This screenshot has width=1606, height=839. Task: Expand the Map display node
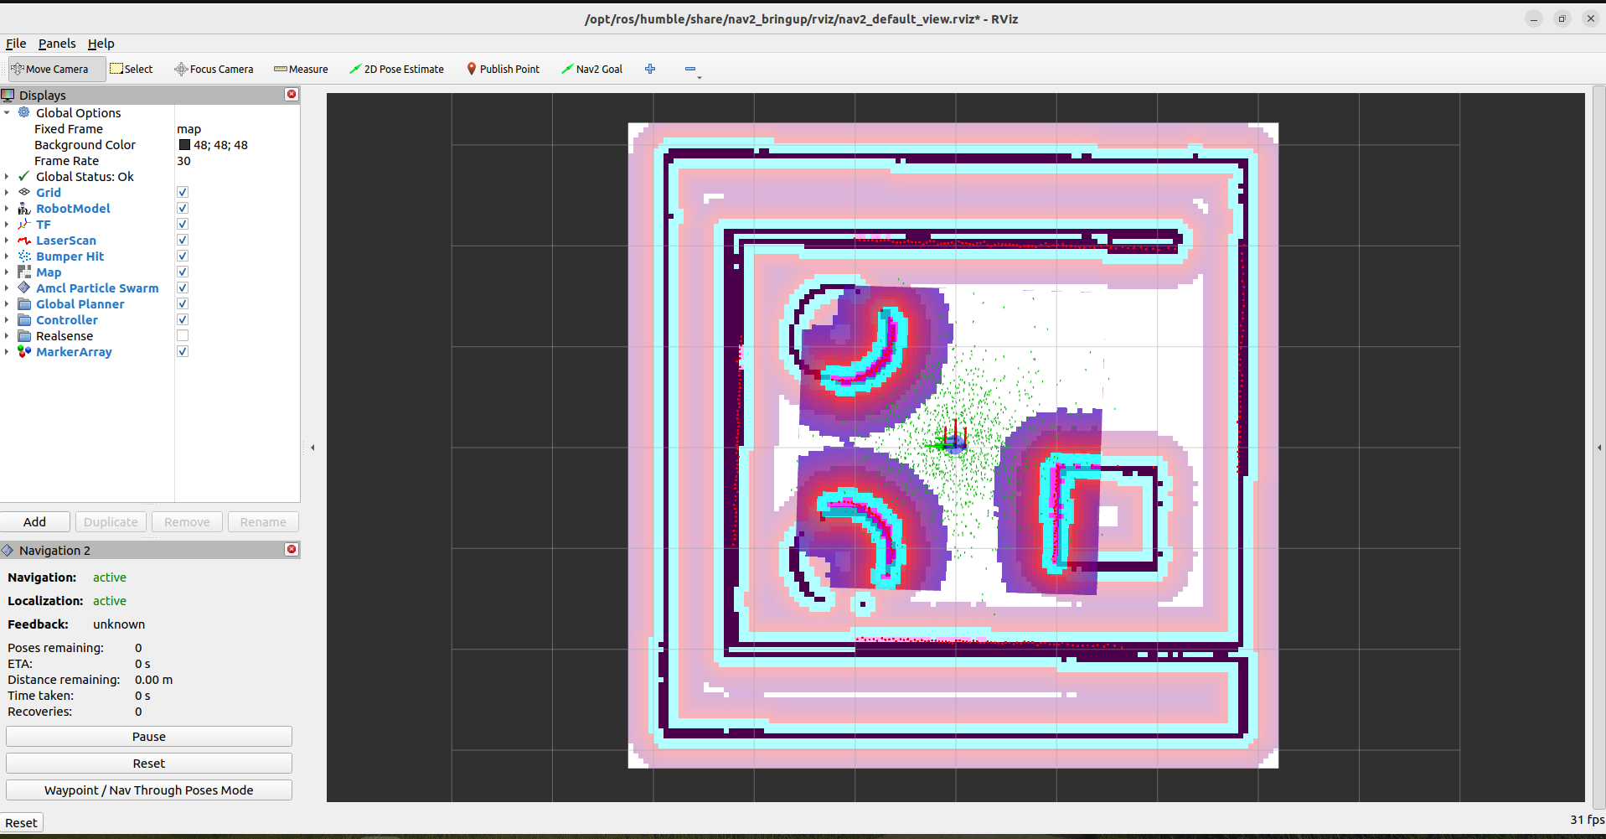tap(7, 272)
